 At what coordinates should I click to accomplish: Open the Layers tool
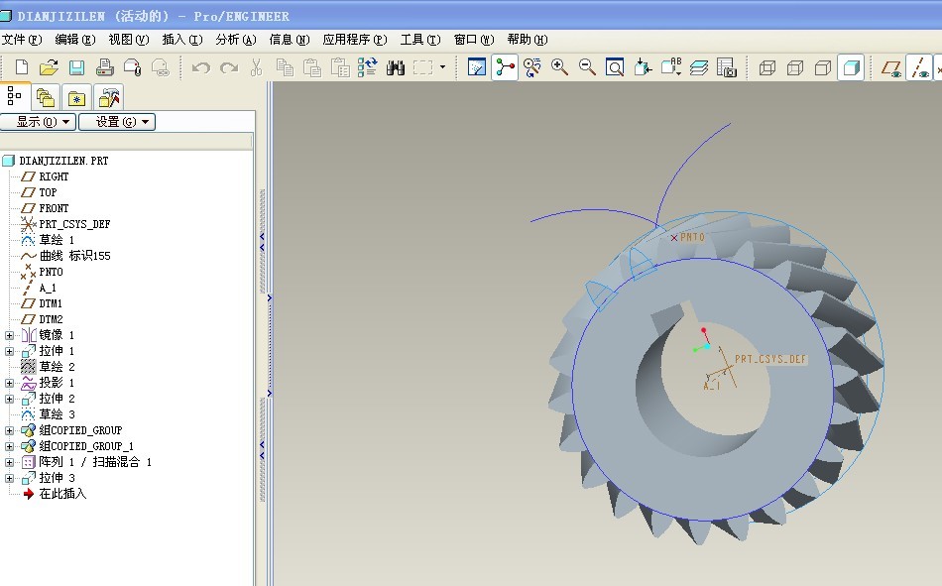(x=699, y=67)
